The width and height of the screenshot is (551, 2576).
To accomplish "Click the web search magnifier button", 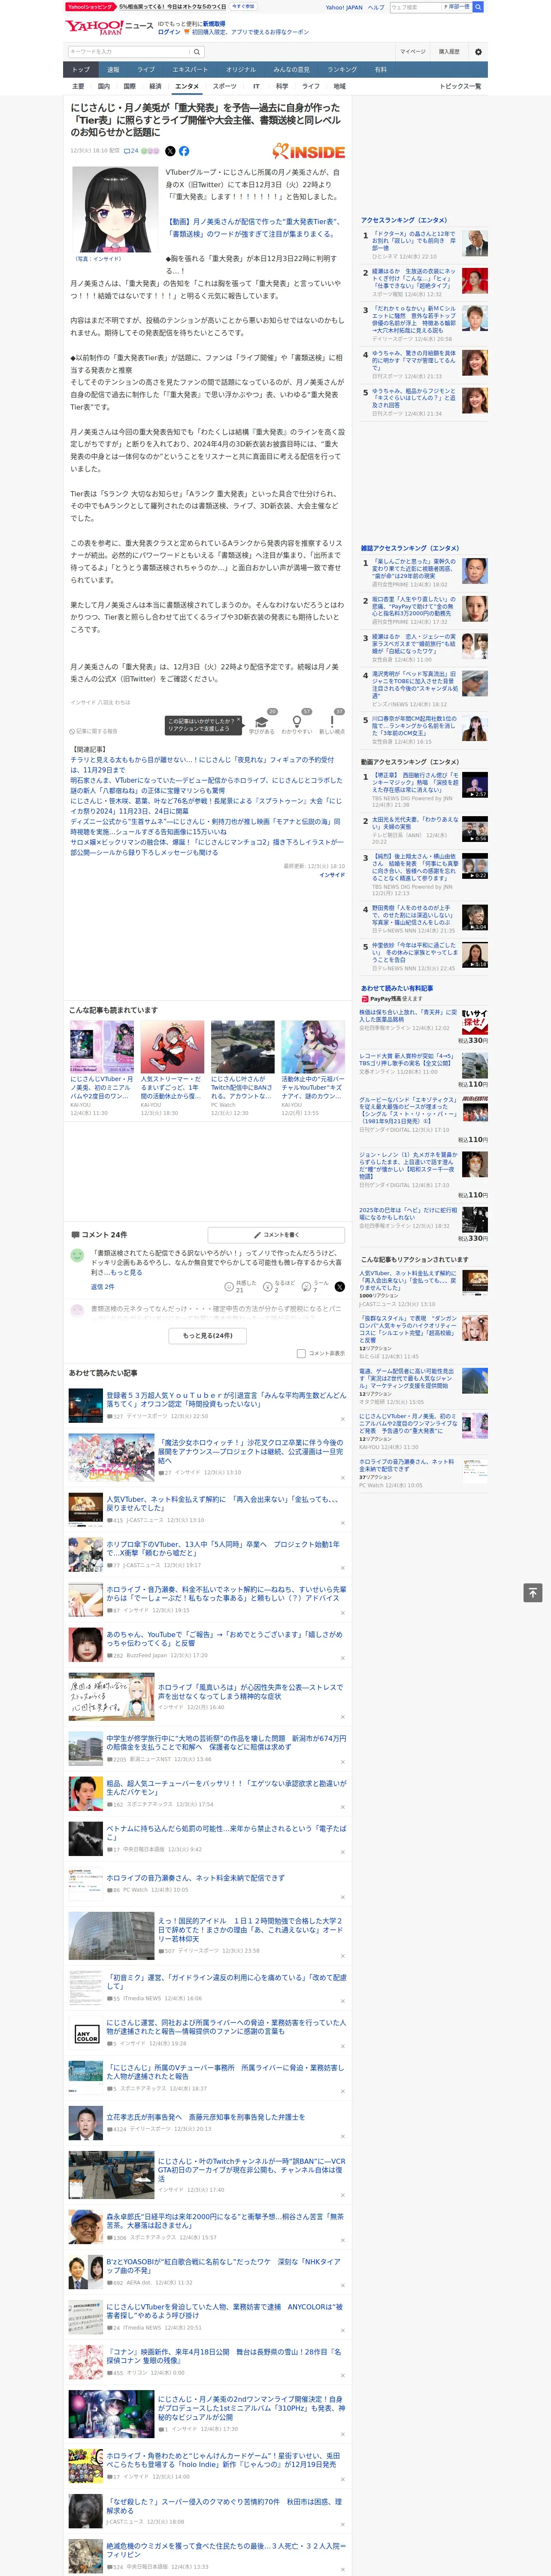I will (478, 7).
